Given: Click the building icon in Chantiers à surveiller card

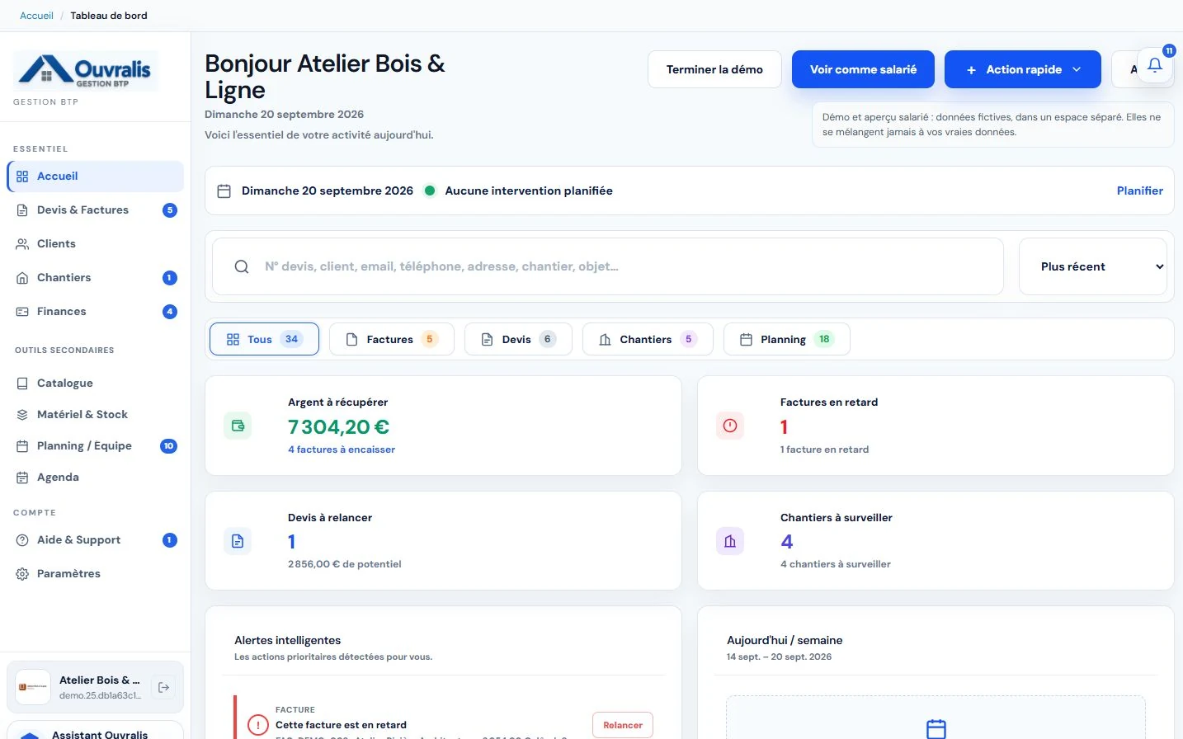Looking at the screenshot, I should pyautogui.click(x=730, y=541).
